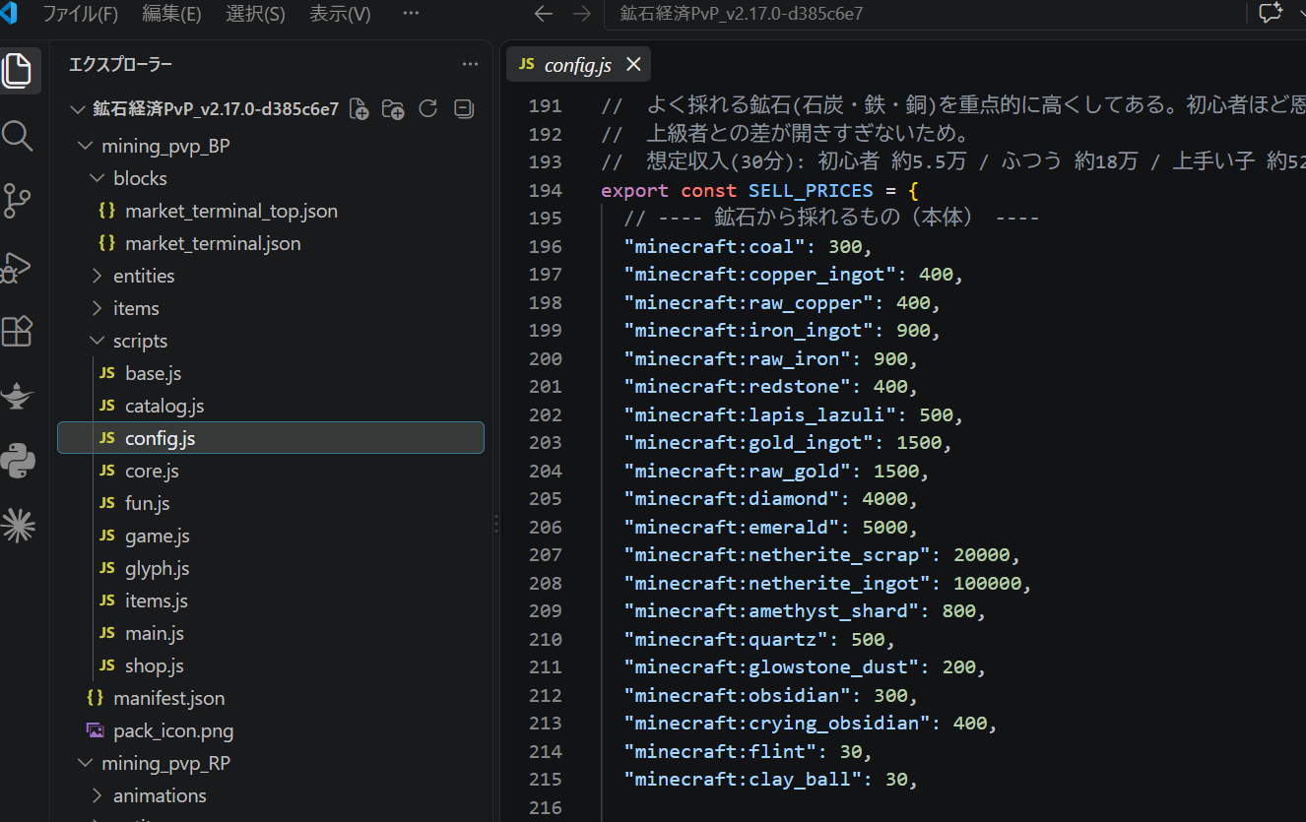1306x822 pixels.
Task: Open the Python view in activity bar
Action: pyautogui.click(x=18, y=461)
